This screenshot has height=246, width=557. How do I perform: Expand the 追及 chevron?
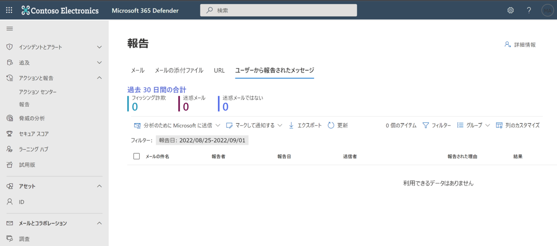99,63
